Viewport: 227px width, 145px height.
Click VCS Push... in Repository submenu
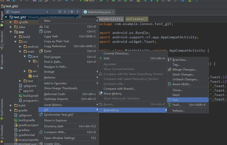188,105
